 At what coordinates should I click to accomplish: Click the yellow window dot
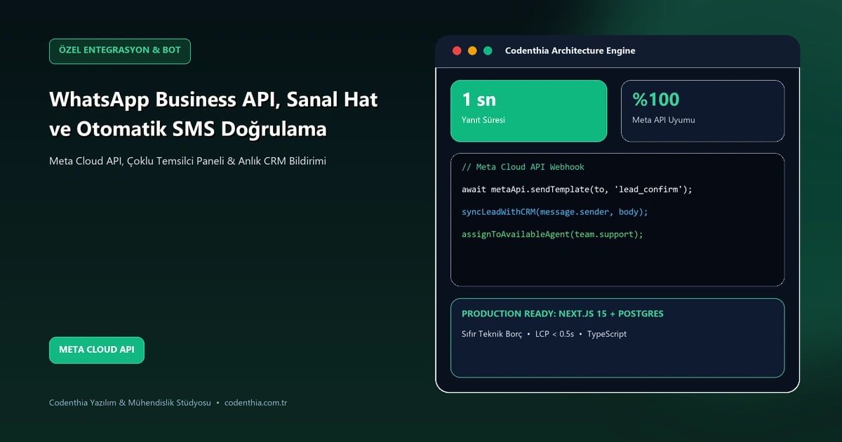472,51
